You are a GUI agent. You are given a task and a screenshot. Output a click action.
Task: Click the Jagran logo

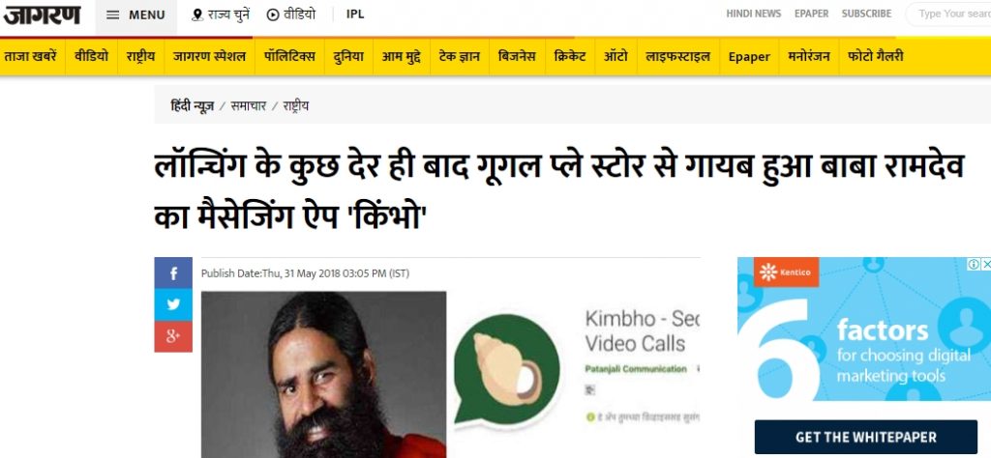tap(42, 14)
